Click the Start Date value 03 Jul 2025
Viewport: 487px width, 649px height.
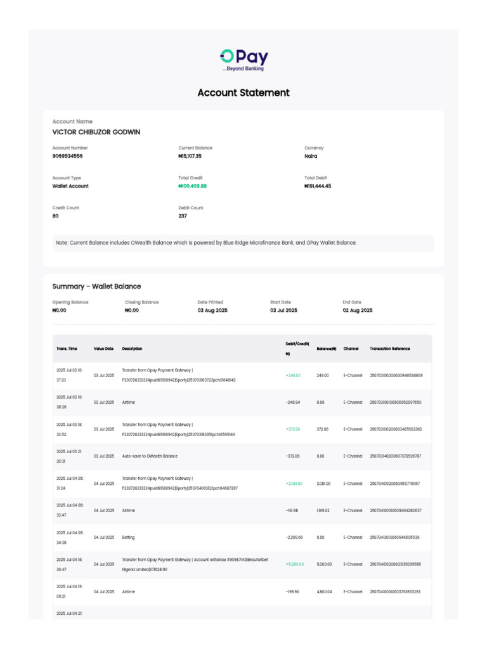click(283, 311)
